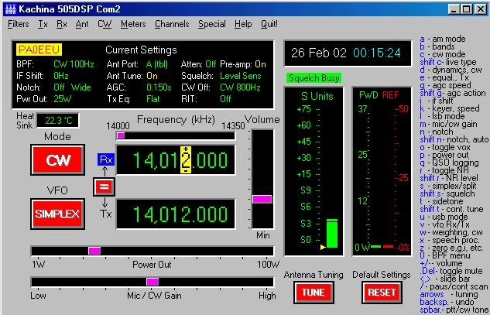This screenshot has height=315, width=490.
Task: Click the BPF value CW 100Hz
Action: (74, 64)
